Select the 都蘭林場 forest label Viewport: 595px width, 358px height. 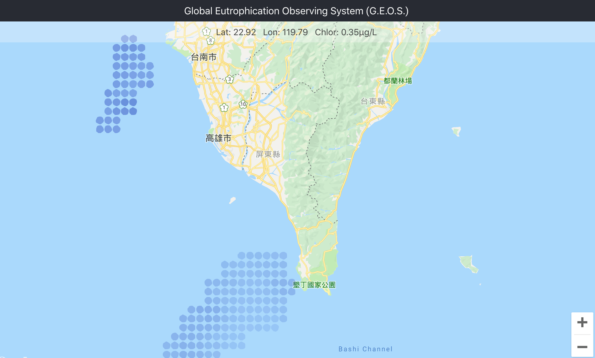pyautogui.click(x=398, y=81)
